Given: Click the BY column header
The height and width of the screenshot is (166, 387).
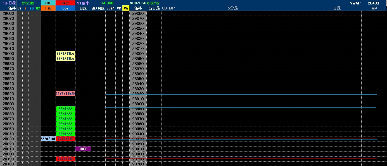Looking at the screenshot, I should [19, 8].
